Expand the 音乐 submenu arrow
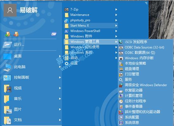Screen dimensions: 174x126 (x=60, y=99)
